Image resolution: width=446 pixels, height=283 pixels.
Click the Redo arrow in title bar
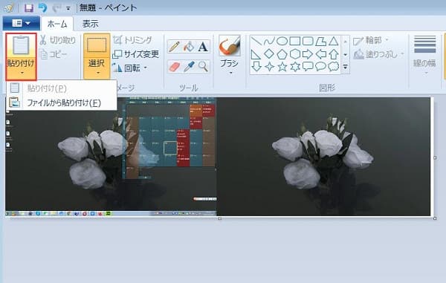click(x=56, y=8)
